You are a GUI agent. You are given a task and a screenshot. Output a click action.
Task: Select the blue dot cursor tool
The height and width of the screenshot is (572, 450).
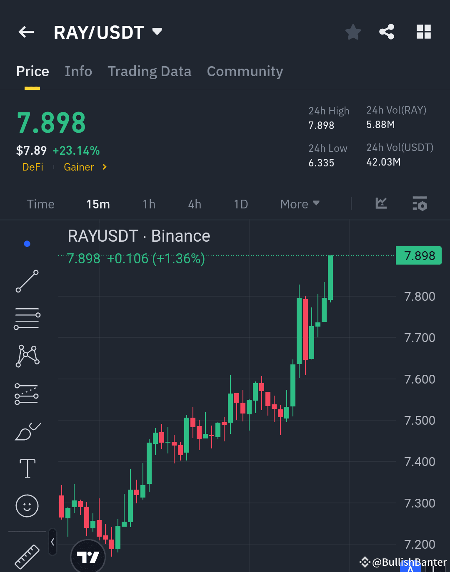tap(27, 244)
